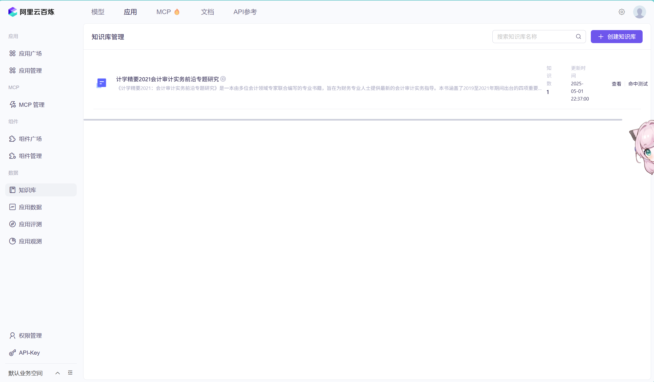Open the API参考 tab
Screen dimensions: 654x382
(x=245, y=12)
